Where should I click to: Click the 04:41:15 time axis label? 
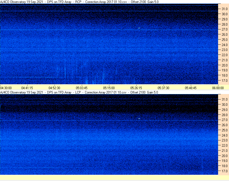[x=27, y=88]
